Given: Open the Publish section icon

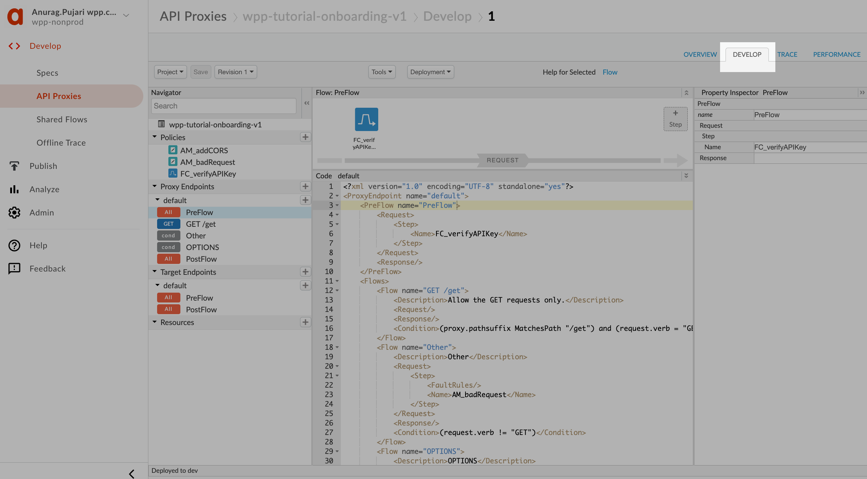Looking at the screenshot, I should [14, 166].
